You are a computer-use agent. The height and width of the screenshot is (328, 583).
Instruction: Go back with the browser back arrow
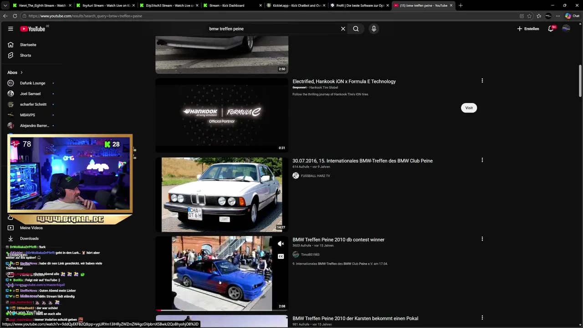[5, 16]
